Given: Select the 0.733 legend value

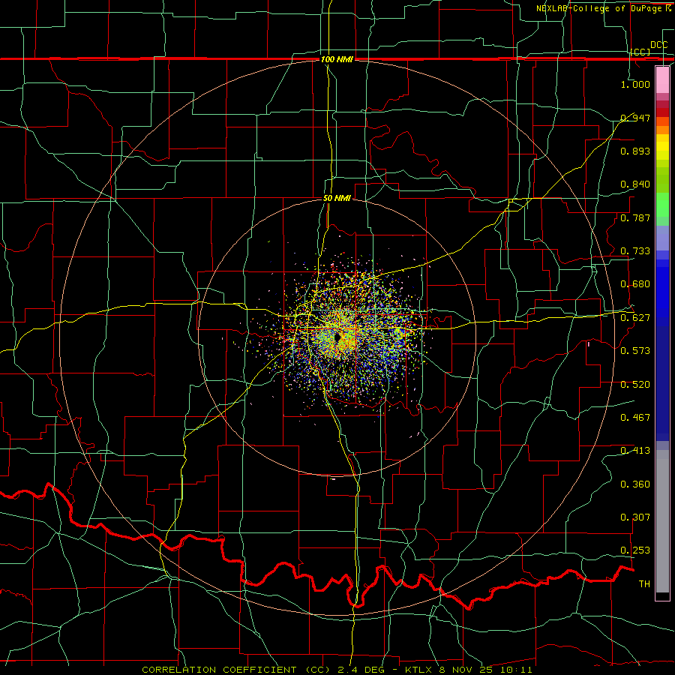Looking at the screenshot, I should [635, 251].
